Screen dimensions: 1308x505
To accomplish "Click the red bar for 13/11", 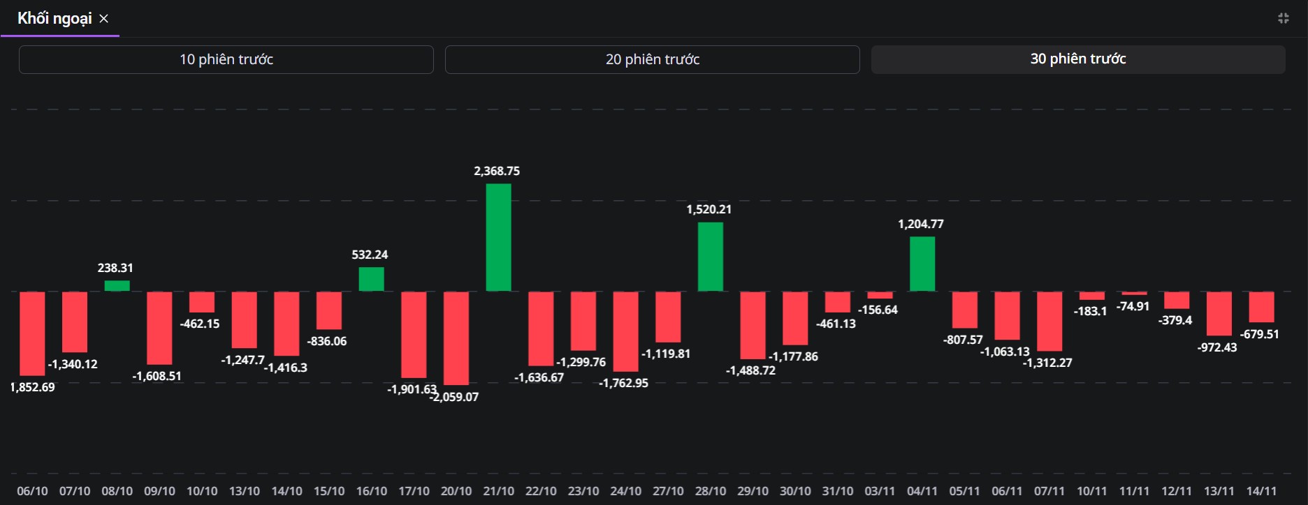I will pyautogui.click(x=1219, y=314).
